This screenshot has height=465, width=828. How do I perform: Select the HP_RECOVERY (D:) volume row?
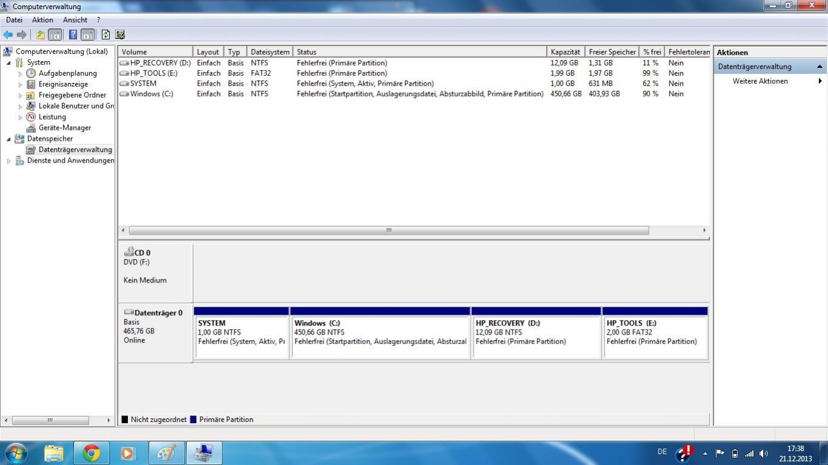point(414,63)
